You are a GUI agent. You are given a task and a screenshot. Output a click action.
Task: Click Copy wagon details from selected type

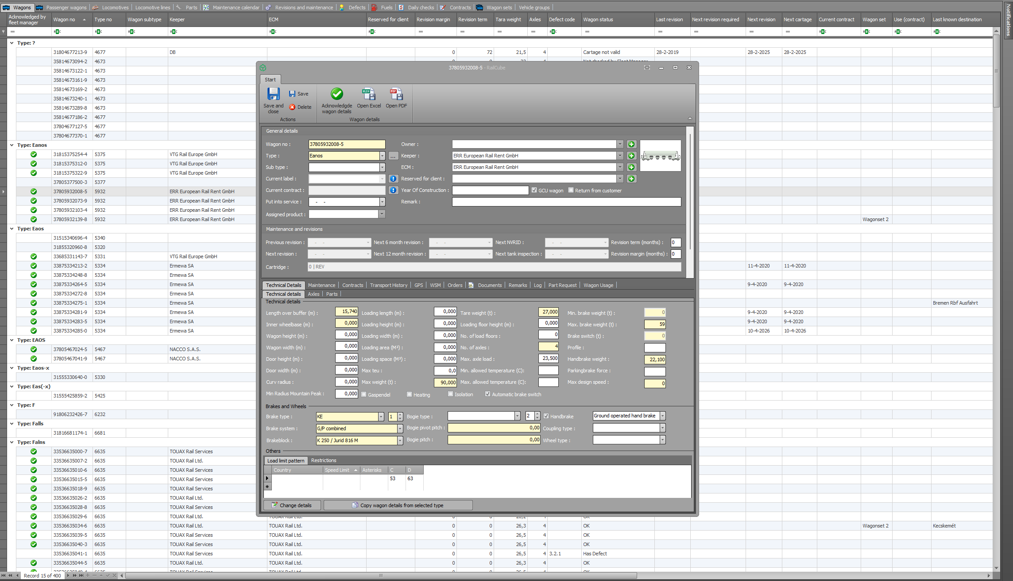click(x=398, y=505)
